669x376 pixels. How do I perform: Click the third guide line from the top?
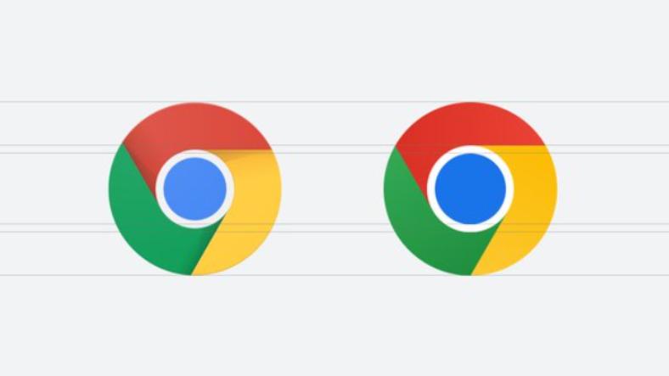pyautogui.click(x=334, y=153)
